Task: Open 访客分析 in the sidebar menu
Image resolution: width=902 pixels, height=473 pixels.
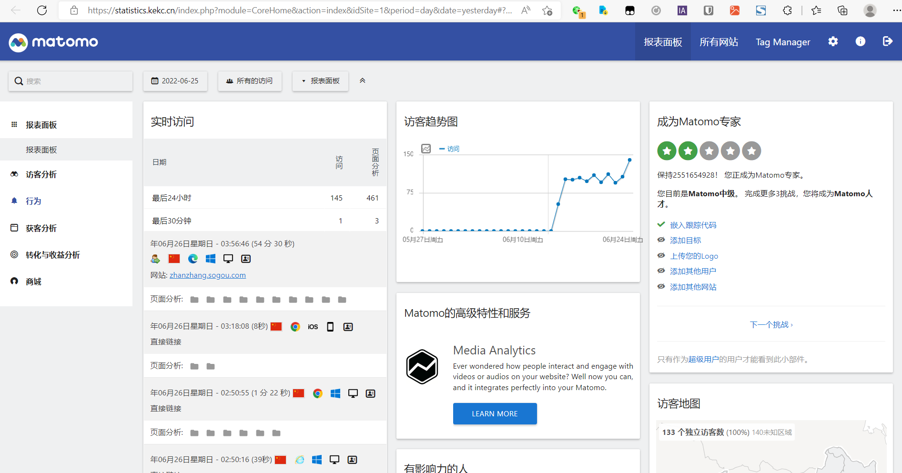Action: click(41, 174)
